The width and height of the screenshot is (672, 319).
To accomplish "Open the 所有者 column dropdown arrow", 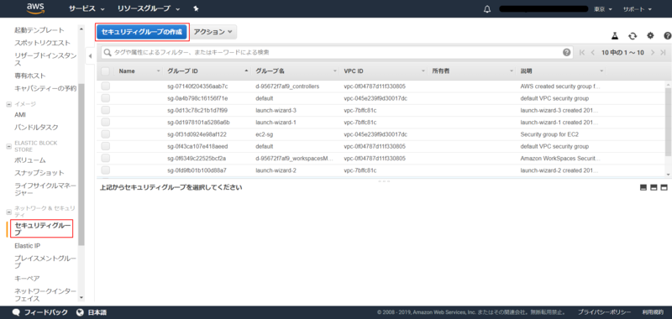I will (512, 71).
